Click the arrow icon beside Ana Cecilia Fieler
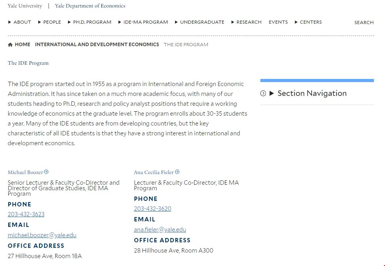Viewport: 385px width, 266px height. 177,172
